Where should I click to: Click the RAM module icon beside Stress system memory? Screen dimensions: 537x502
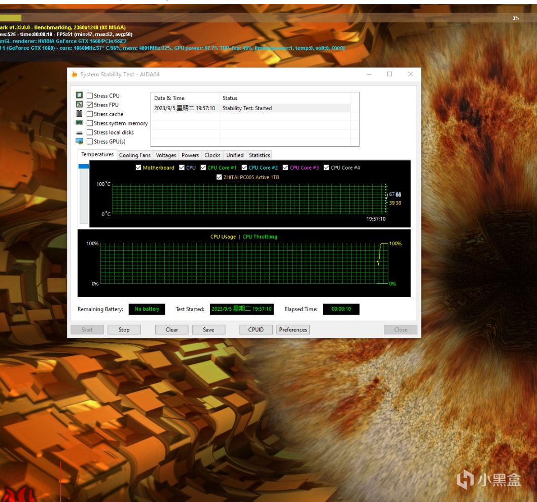pyautogui.click(x=79, y=123)
